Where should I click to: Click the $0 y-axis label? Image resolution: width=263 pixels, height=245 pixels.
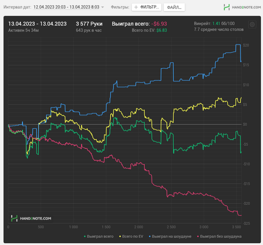pyautogui.click(x=245, y=124)
